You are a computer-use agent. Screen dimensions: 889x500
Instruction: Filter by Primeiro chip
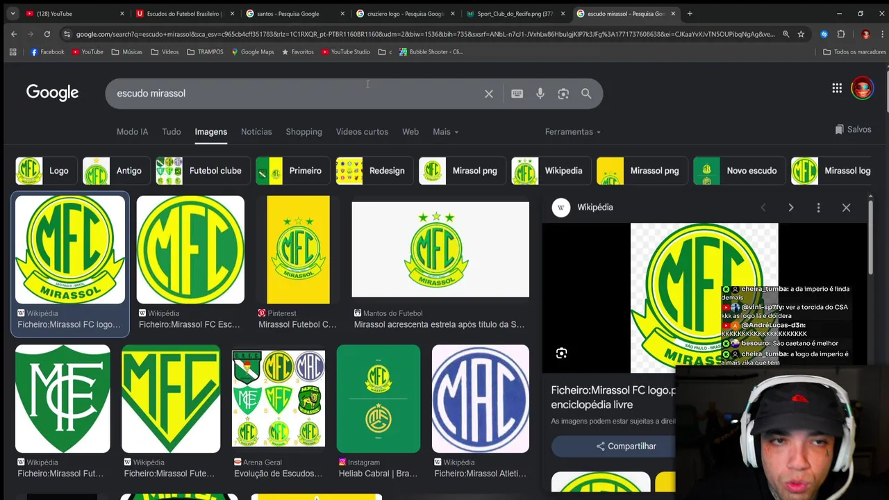293,171
